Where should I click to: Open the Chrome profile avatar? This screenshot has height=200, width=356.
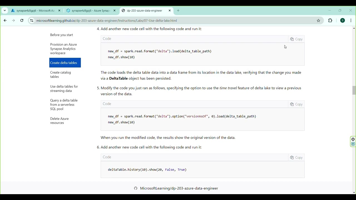tap(343, 21)
